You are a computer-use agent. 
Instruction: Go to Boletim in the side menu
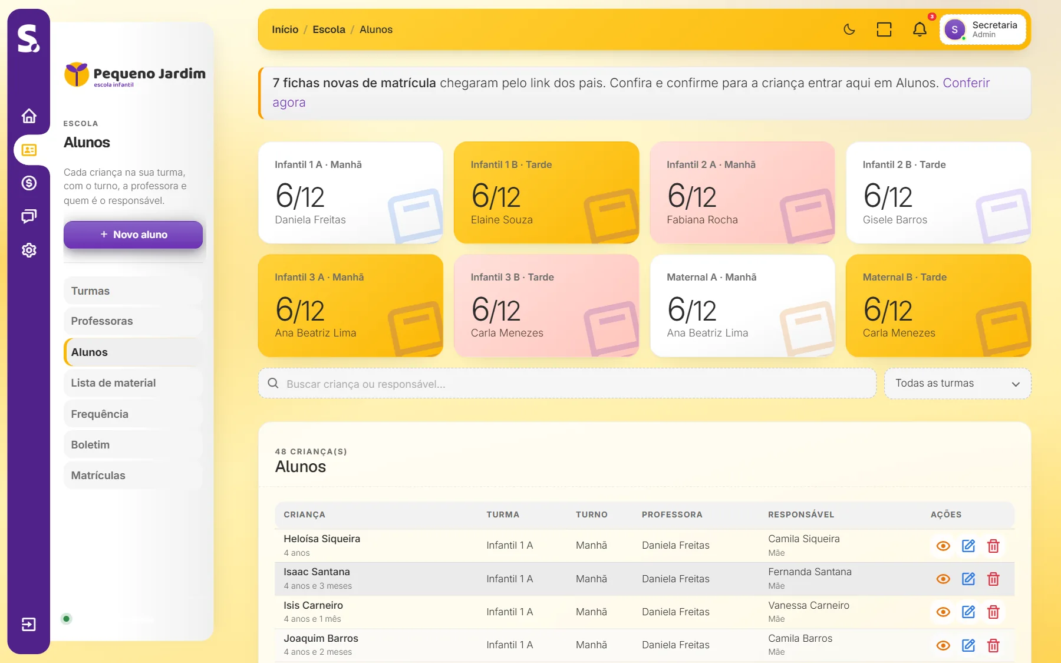[133, 445]
